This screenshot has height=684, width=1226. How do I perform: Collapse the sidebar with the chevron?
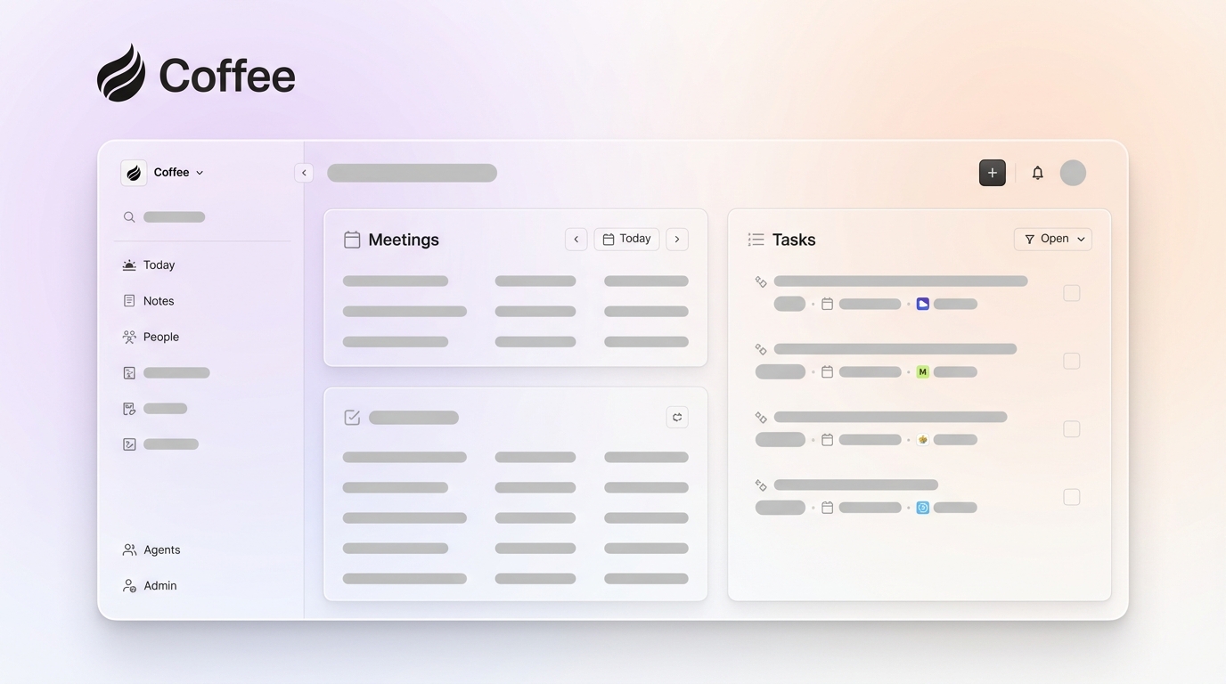click(x=304, y=173)
